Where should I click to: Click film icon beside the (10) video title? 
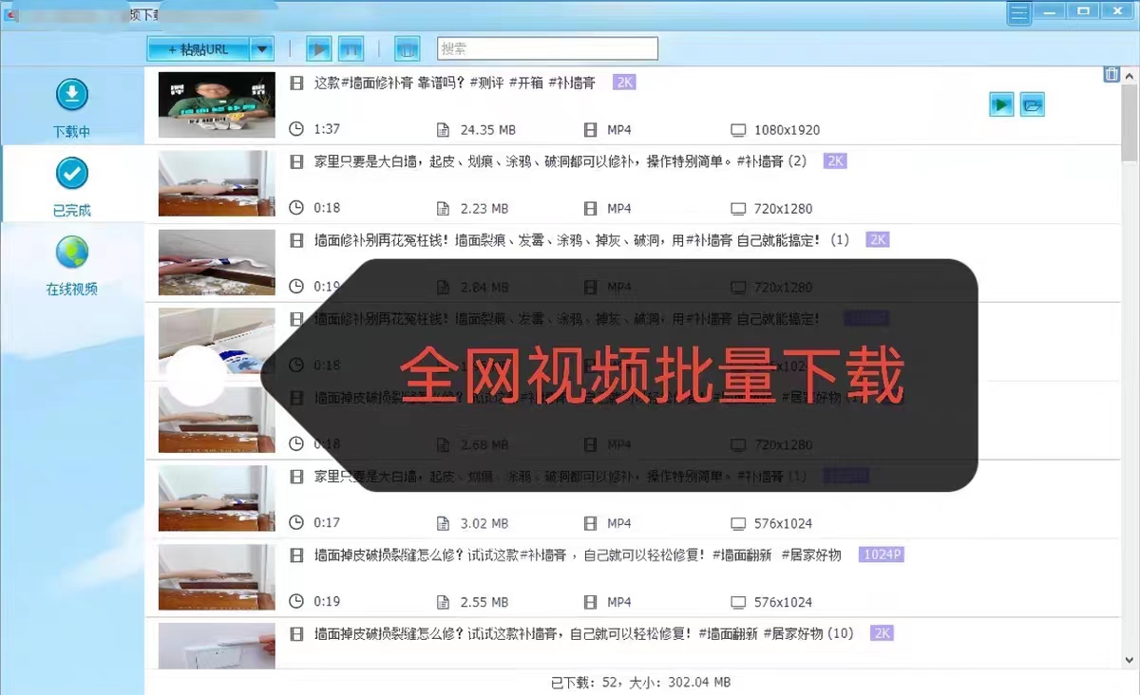click(x=296, y=633)
